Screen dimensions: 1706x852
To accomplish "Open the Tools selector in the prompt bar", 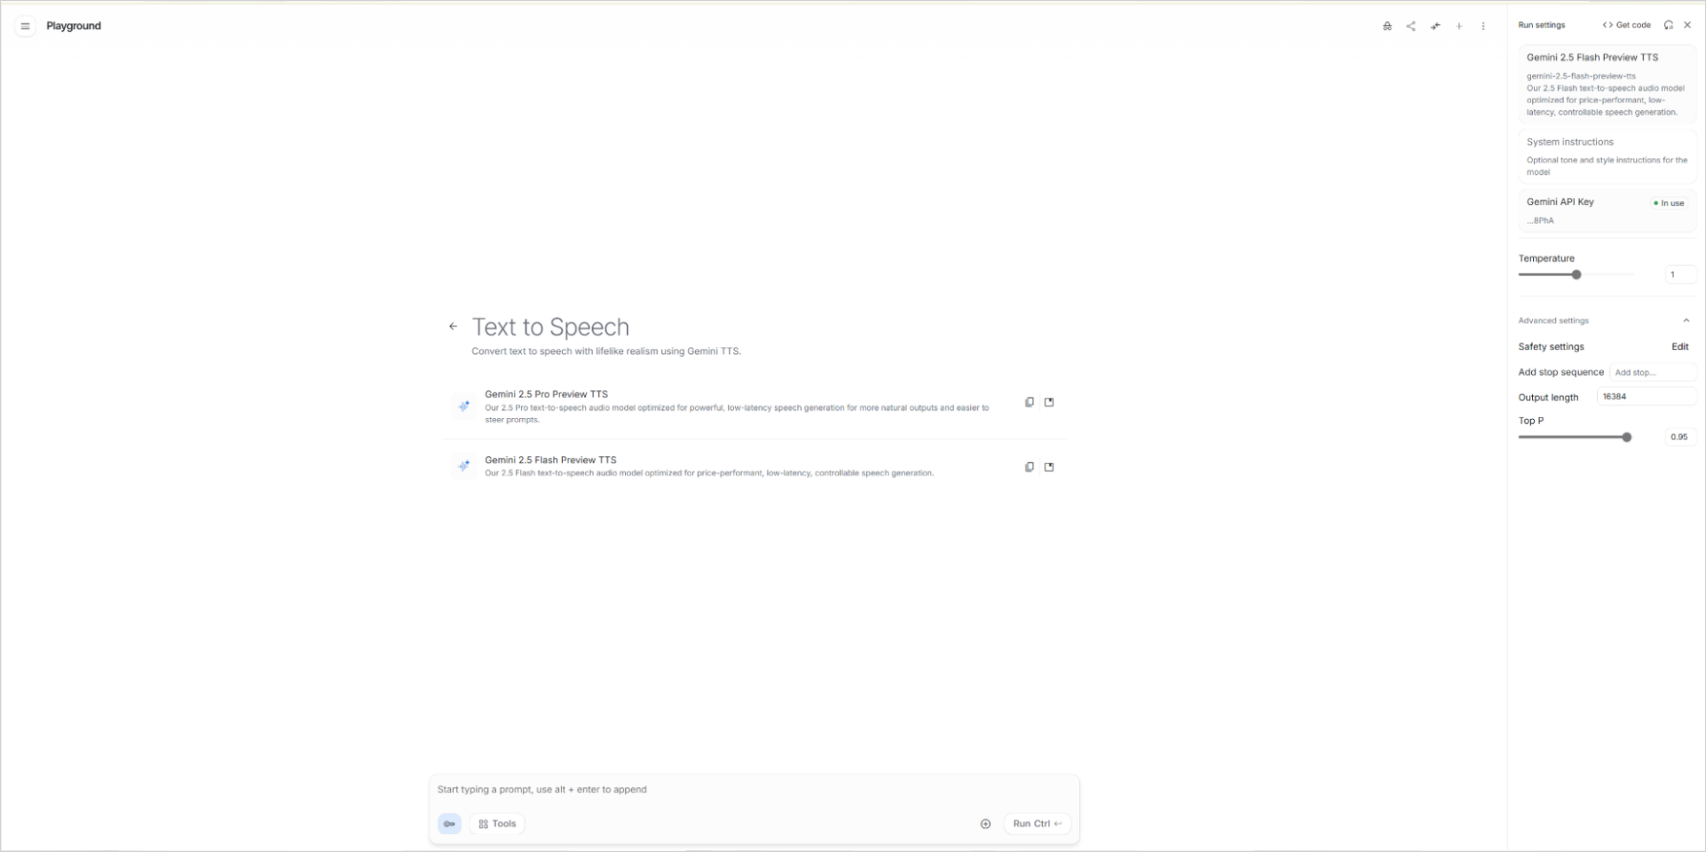I will click(x=496, y=824).
